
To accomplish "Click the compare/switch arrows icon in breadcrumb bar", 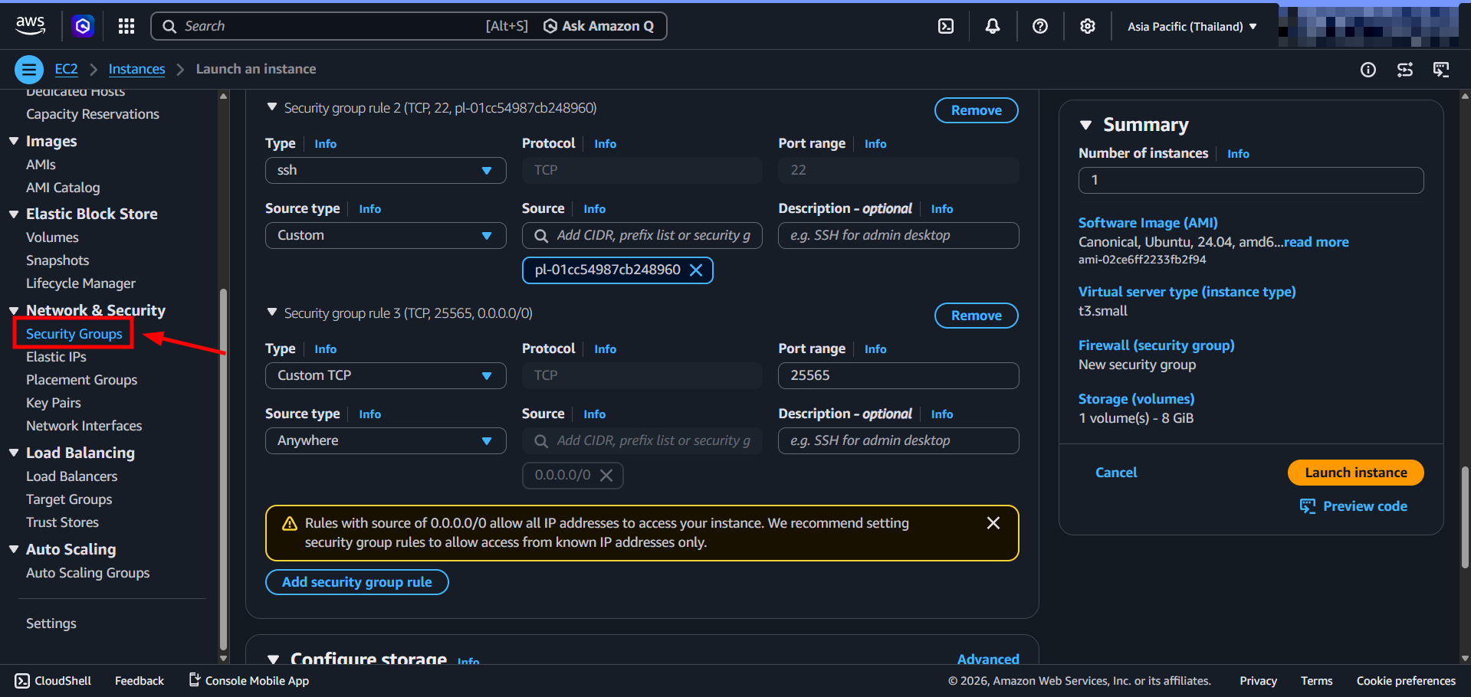I will pyautogui.click(x=1405, y=70).
